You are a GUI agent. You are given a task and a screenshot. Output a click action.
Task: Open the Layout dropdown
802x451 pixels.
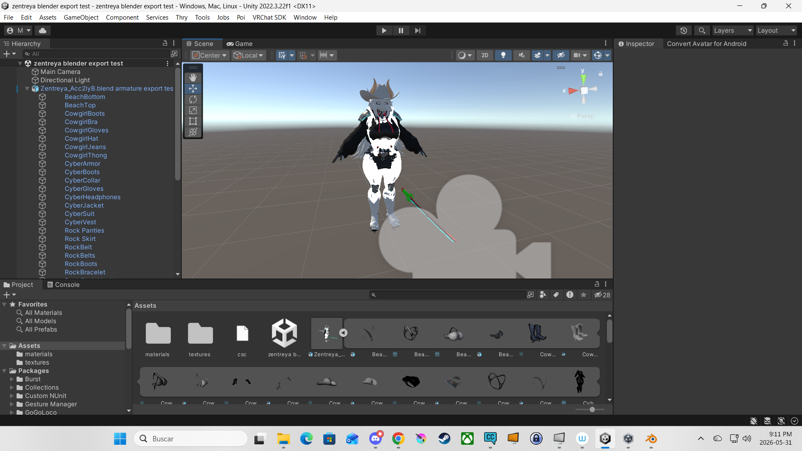777,30
